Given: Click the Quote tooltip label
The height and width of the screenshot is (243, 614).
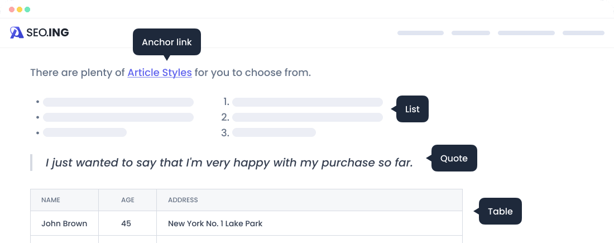Looking at the screenshot, I should 454,158.
